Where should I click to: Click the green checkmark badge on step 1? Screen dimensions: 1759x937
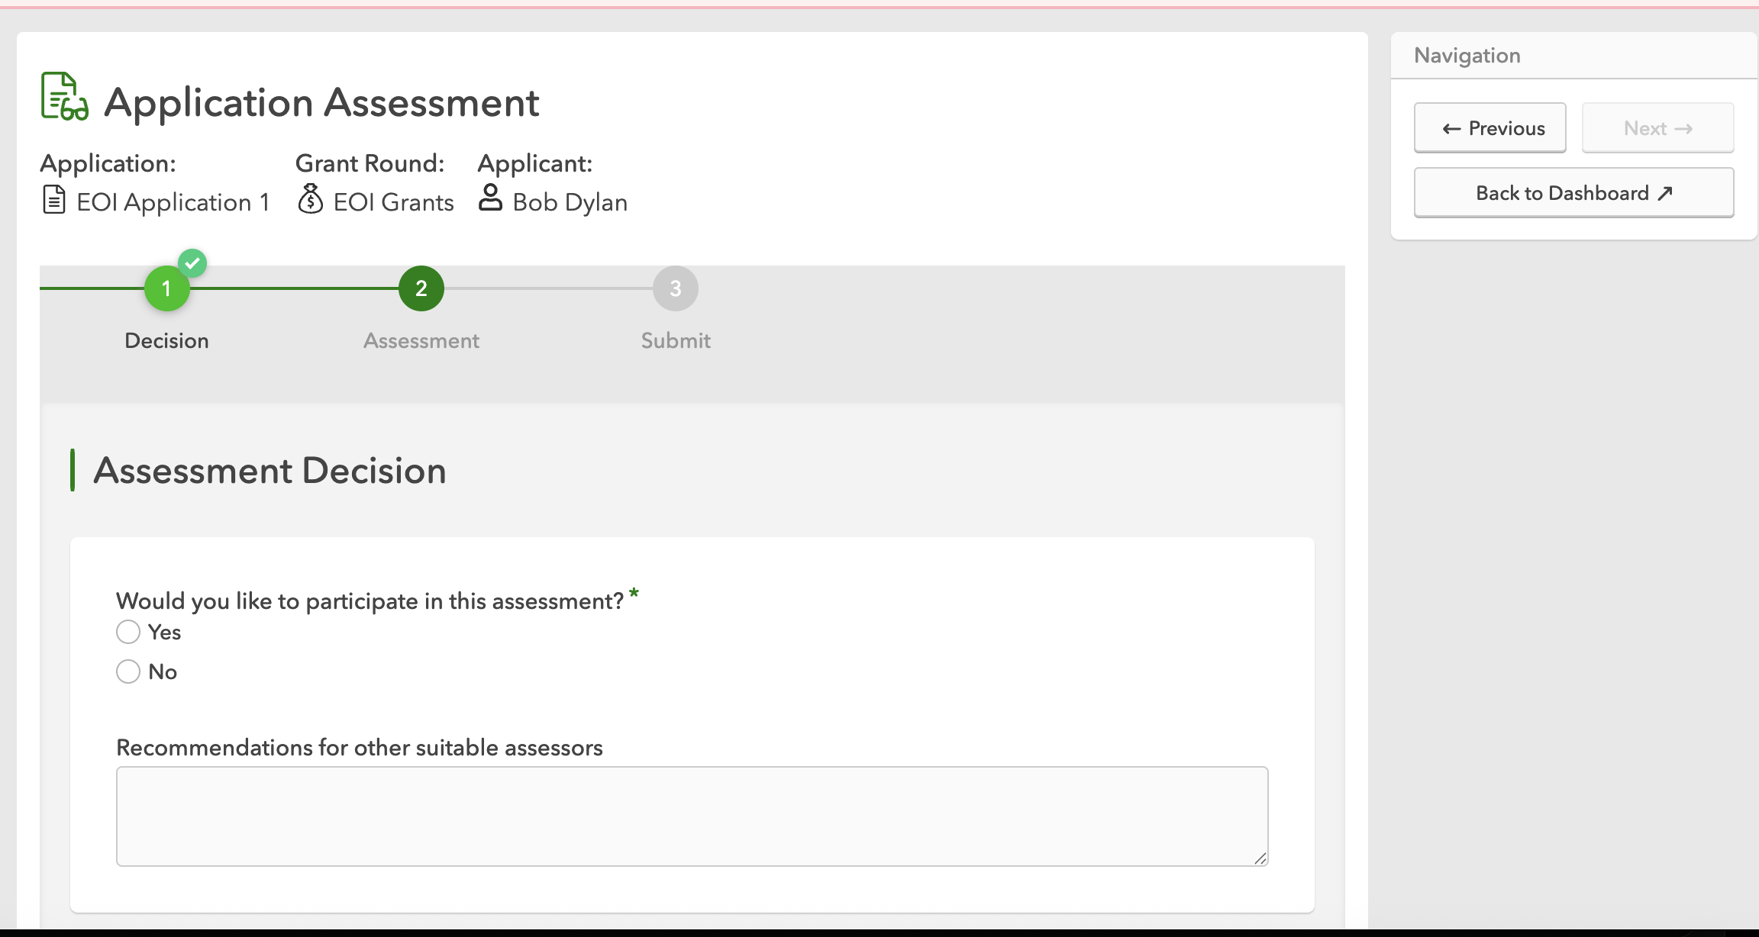click(192, 263)
